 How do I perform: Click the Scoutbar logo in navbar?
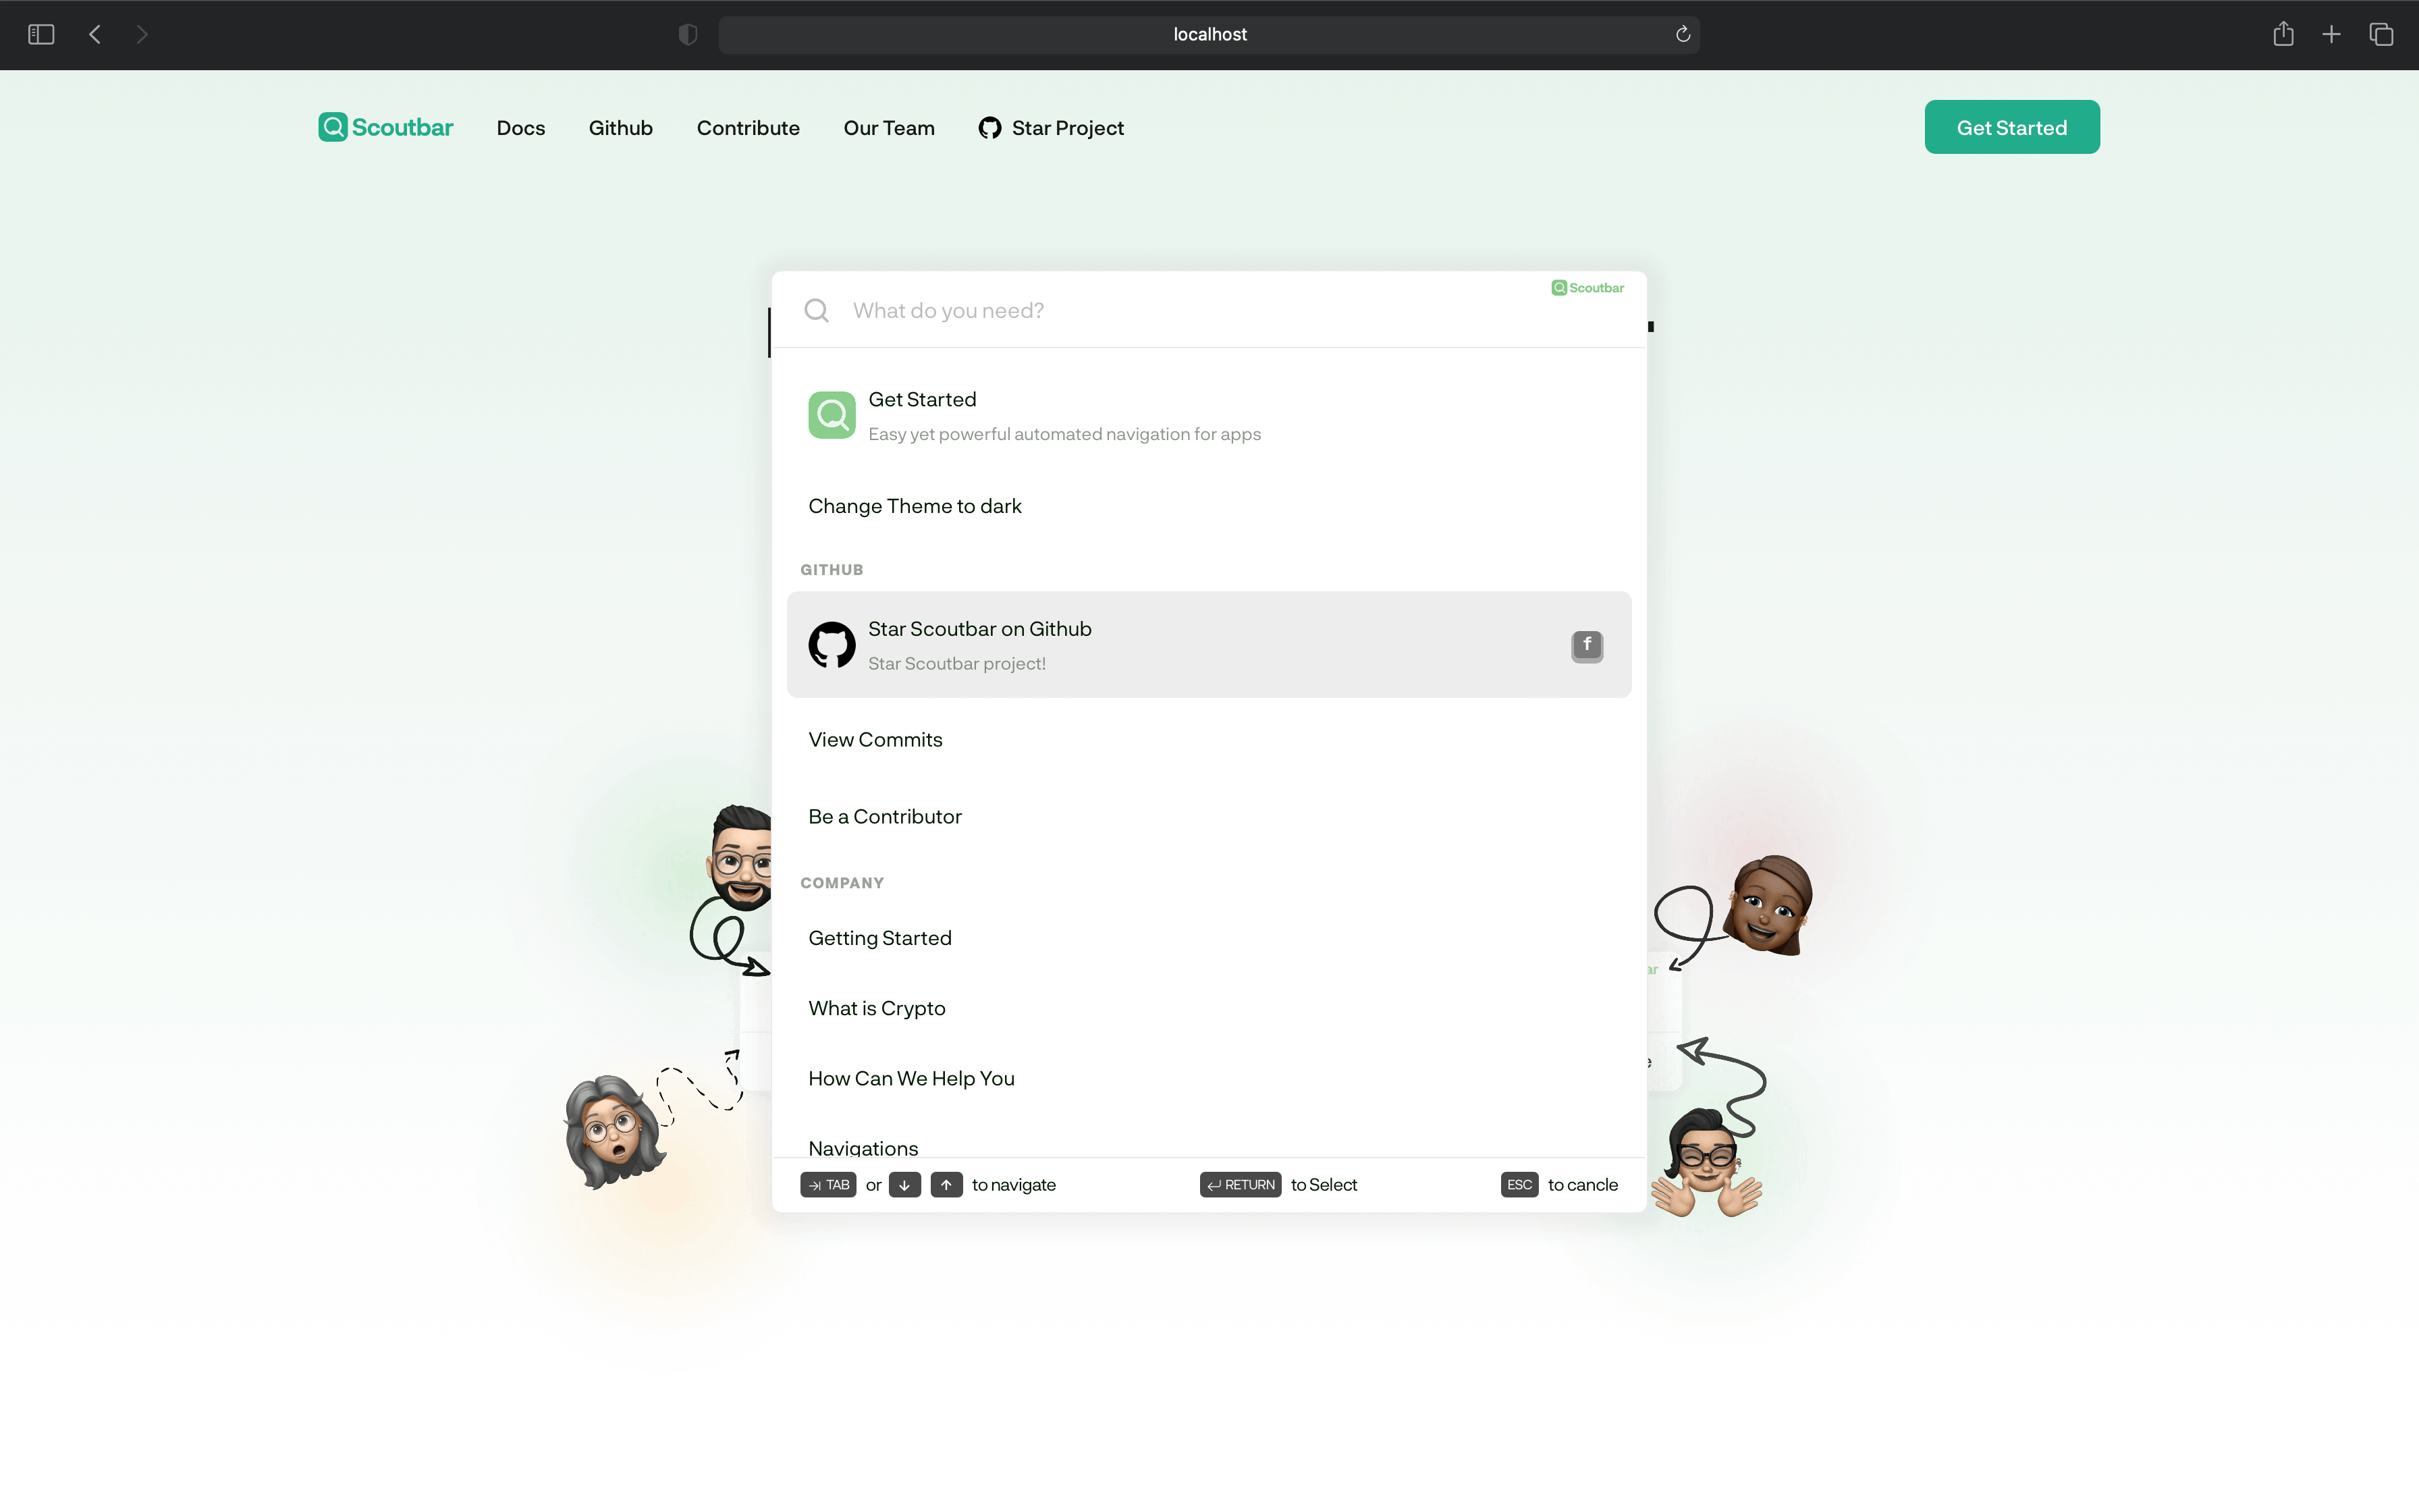[x=386, y=127]
